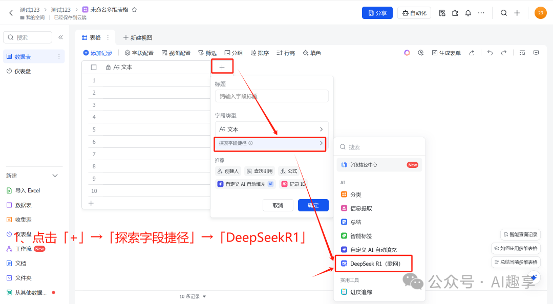Screen dimensions: 553x304
Task: Undo the last action
Action: 490,53
